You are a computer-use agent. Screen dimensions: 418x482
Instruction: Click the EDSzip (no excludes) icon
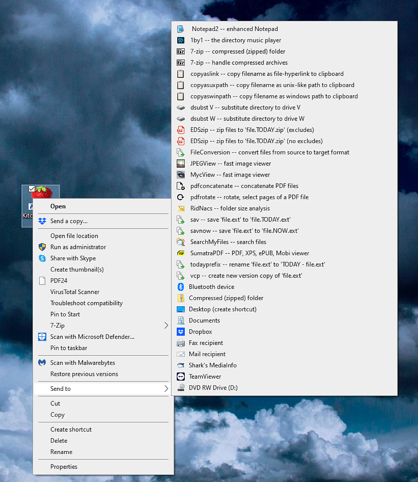point(181,141)
